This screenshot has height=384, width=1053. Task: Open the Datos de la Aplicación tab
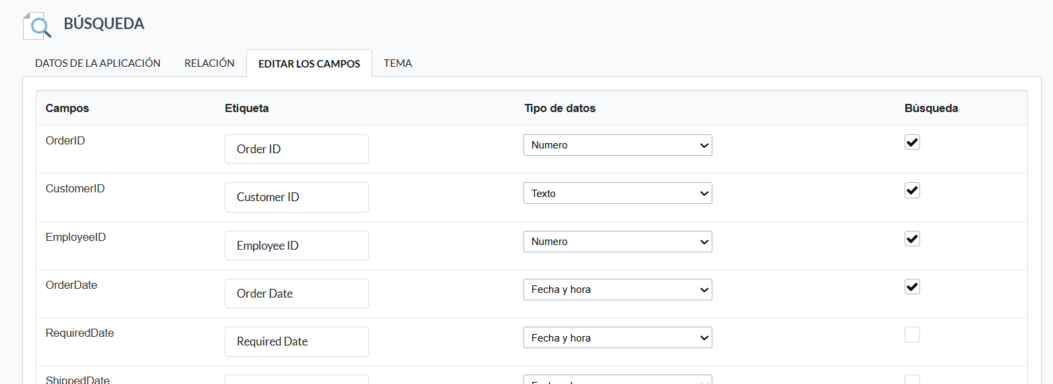click(98, 63)
